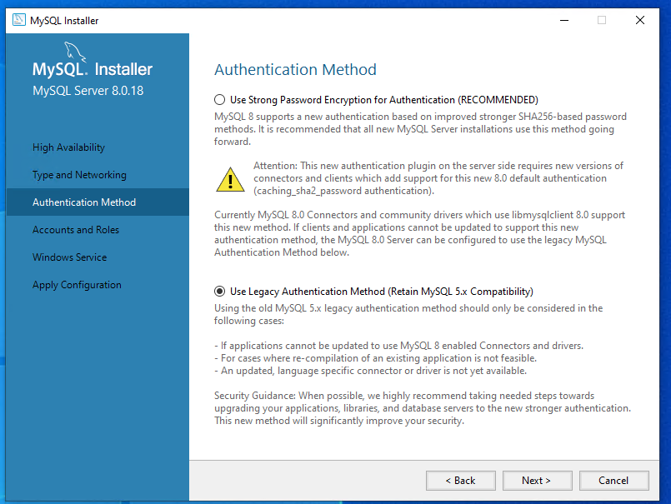Go to the High Availability step

(68, 147)
